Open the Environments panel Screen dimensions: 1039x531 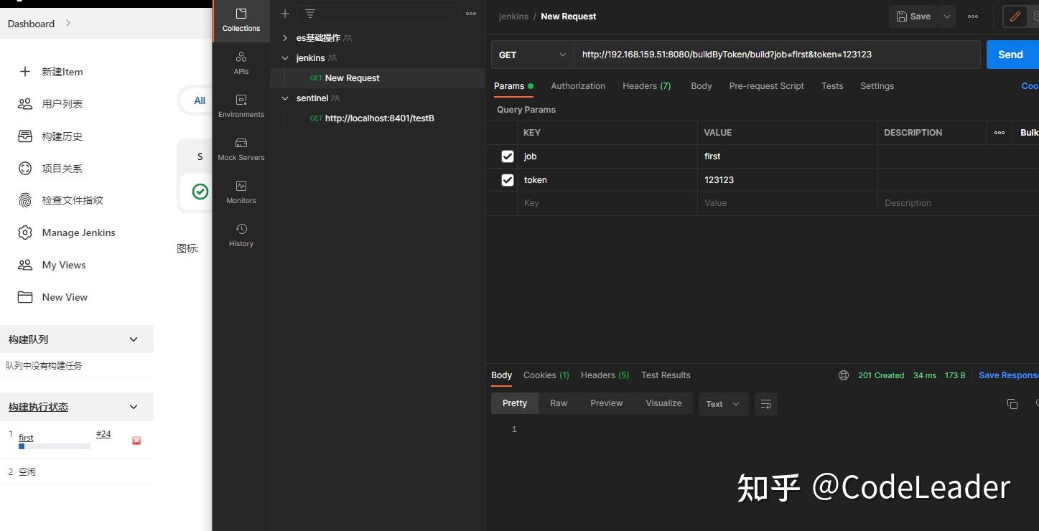pos(241,105)
